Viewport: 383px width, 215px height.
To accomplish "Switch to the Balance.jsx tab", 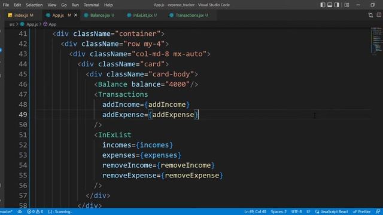I will coord(100,15).
